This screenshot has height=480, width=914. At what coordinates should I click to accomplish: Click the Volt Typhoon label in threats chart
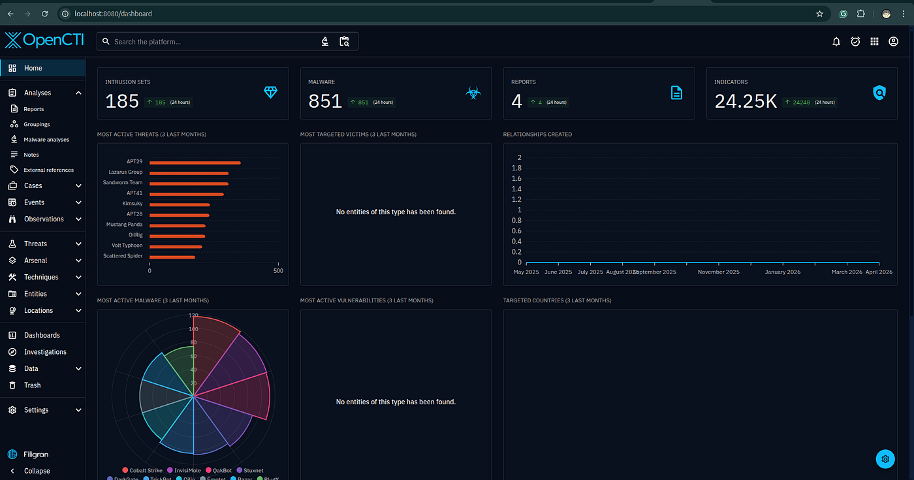127,246
